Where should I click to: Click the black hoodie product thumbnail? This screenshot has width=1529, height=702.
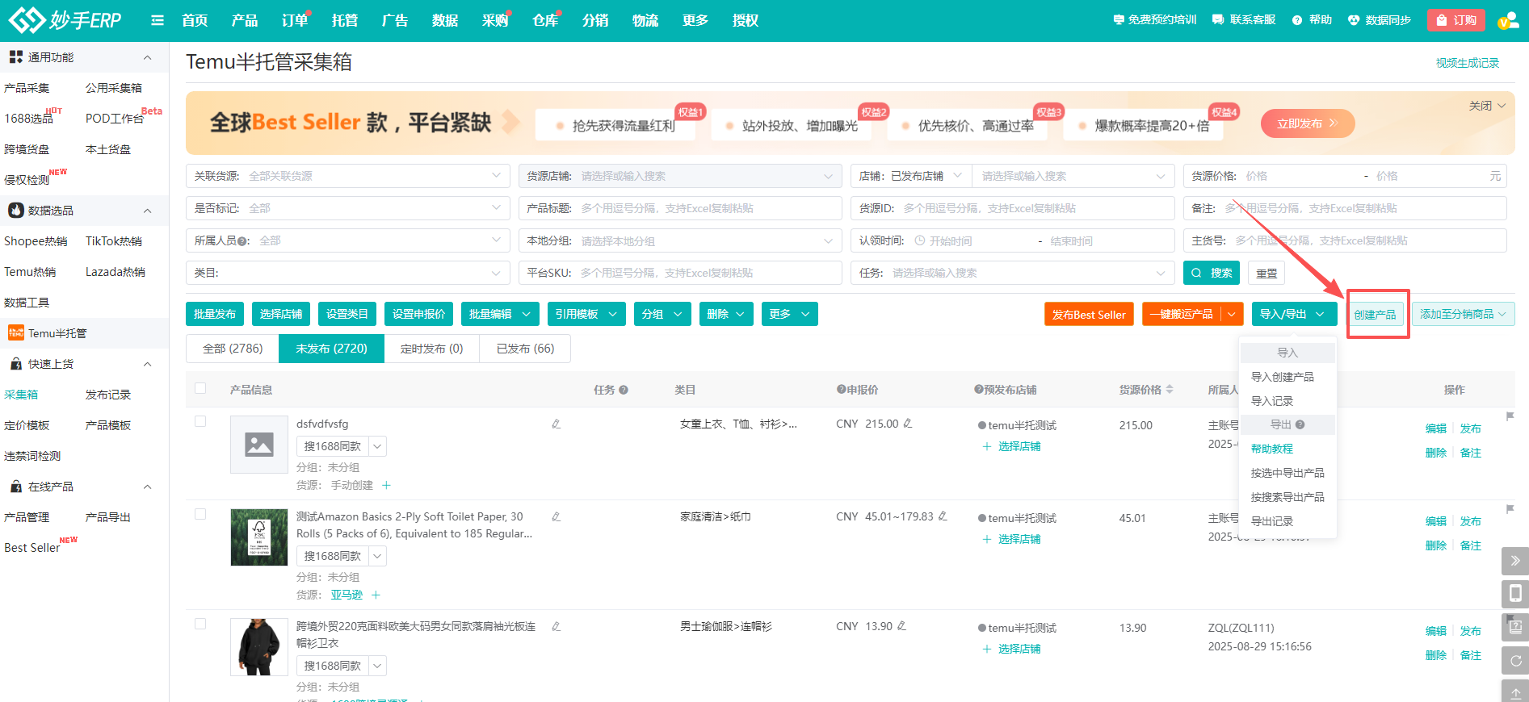click(x=259, y=646)
